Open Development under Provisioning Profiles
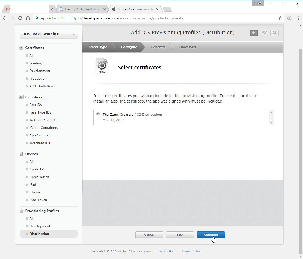The image size is (303, 259). (x=40, y=226)
